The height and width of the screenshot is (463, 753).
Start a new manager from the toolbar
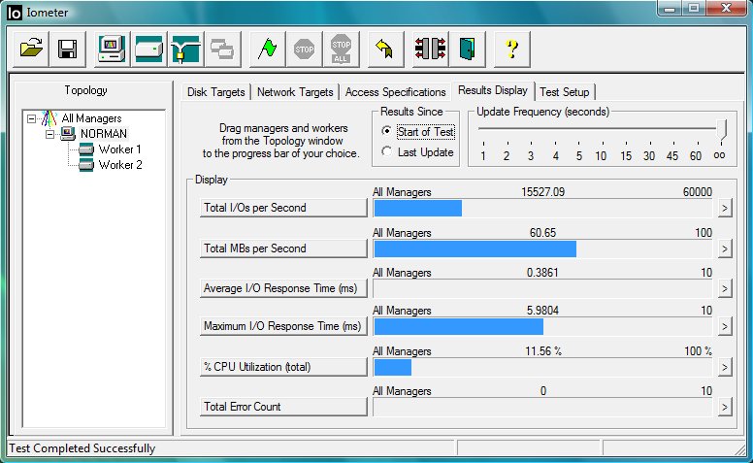click(x=112, y=49)
